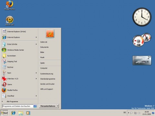Open Bilder from Start menu
155x116 pixels.
click(x=42, y=52)
